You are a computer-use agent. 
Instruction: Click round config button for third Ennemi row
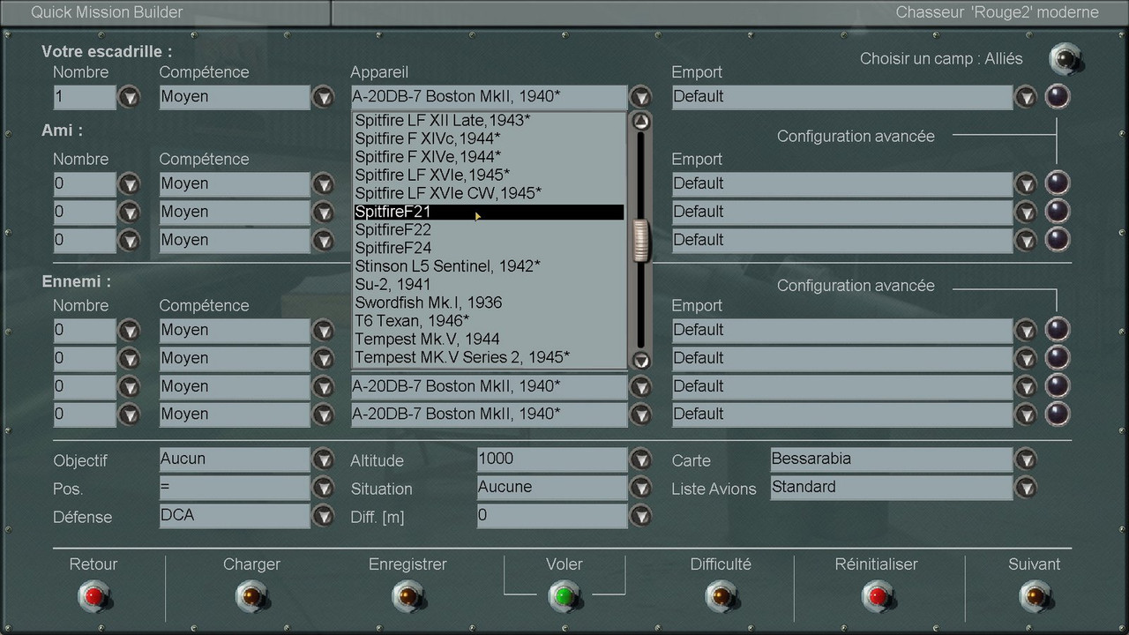pos(1057,386)
